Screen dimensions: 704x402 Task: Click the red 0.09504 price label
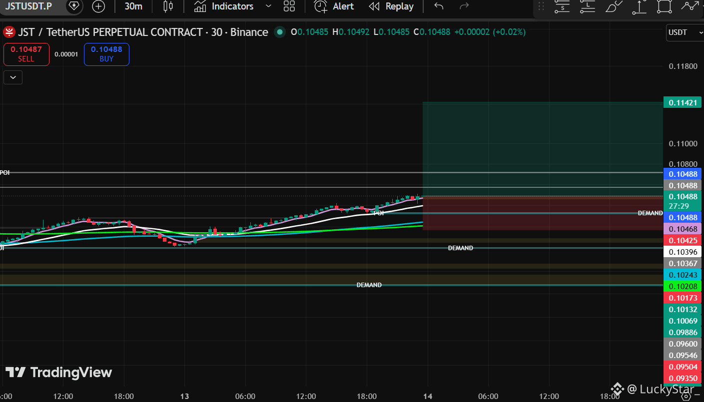(x=682, y=367)
